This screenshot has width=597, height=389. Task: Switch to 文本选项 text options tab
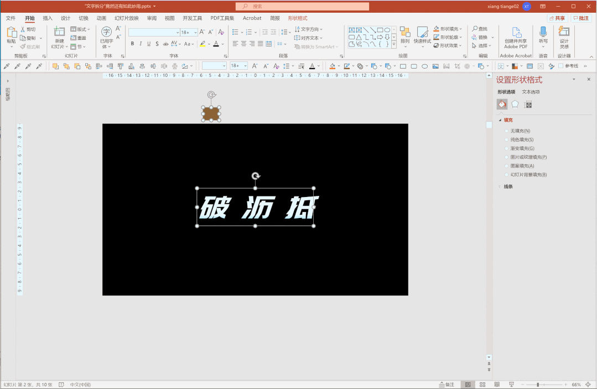point(531,92)
